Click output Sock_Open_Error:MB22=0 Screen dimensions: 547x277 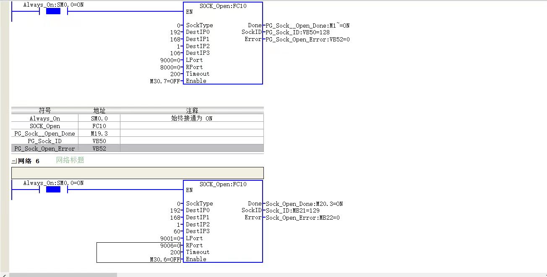click(x=302, y=218)
